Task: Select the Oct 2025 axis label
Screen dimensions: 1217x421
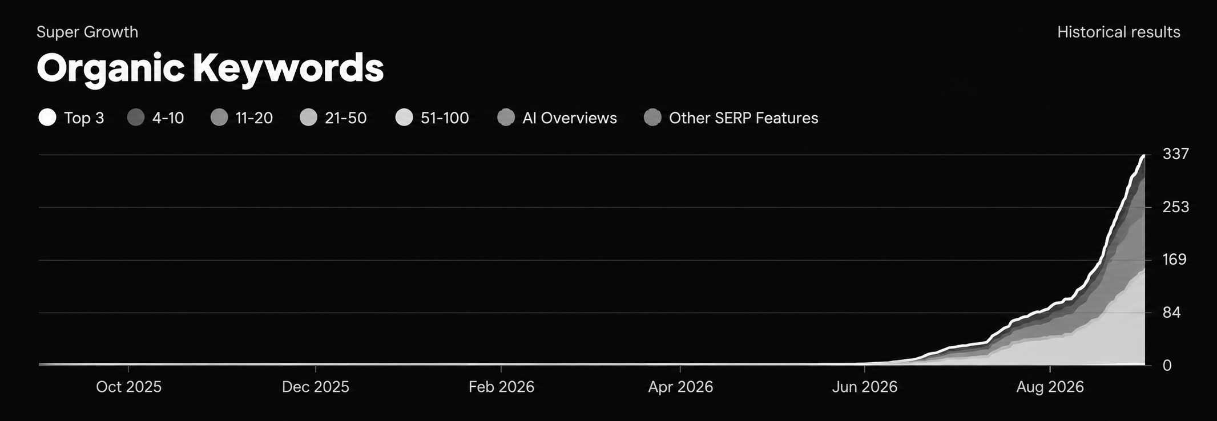Action: (128, 387)
